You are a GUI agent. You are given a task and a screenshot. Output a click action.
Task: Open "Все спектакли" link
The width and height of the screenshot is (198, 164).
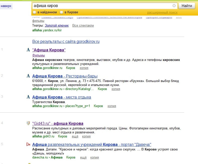click(x=83, y=26)
